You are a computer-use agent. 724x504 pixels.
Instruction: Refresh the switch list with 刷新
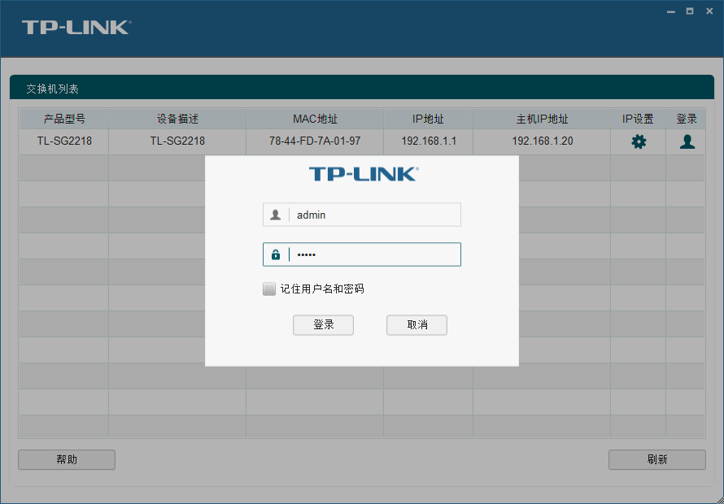pyautogui.click(x=657, y=459)
